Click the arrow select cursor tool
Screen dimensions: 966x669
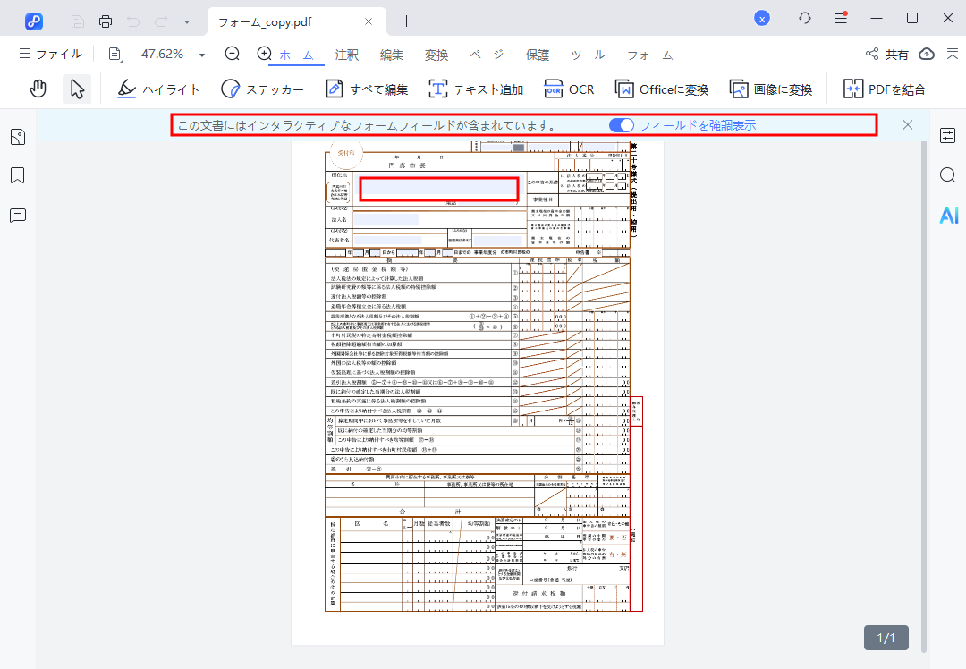tap(77, 89)
